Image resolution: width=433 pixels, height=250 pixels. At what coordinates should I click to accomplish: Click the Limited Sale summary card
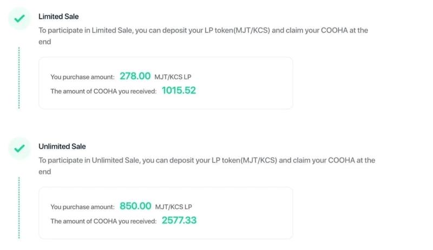[166, 83]
